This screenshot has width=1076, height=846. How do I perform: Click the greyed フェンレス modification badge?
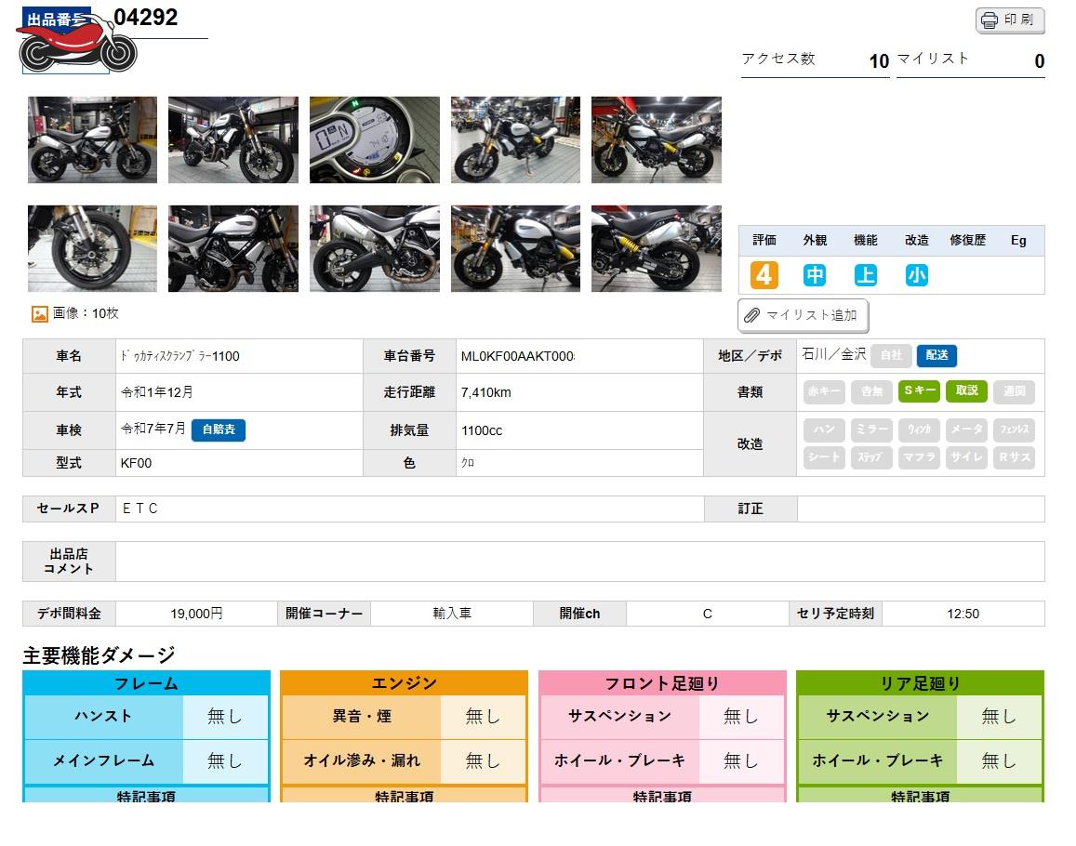[1015, 430]
